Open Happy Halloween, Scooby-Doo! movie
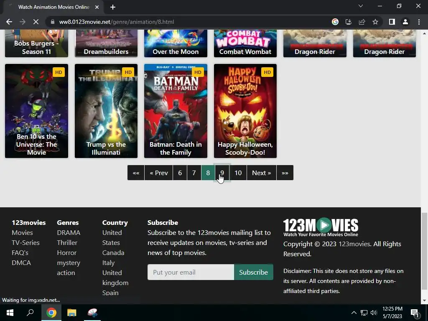Image resolution: width=428 pixels, height=321 pixels. click(245, 111)
